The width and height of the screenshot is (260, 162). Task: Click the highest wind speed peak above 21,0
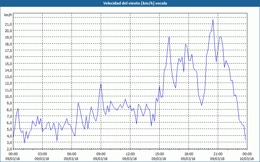click(213, 19)
